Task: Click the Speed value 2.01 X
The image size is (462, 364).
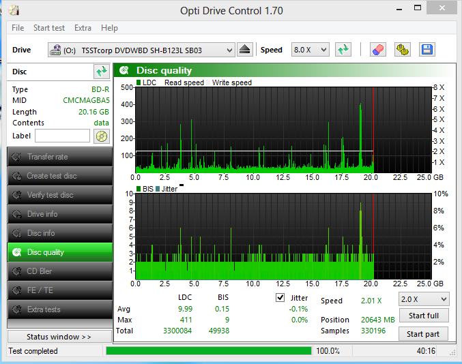Action: (x=371, y=301)
